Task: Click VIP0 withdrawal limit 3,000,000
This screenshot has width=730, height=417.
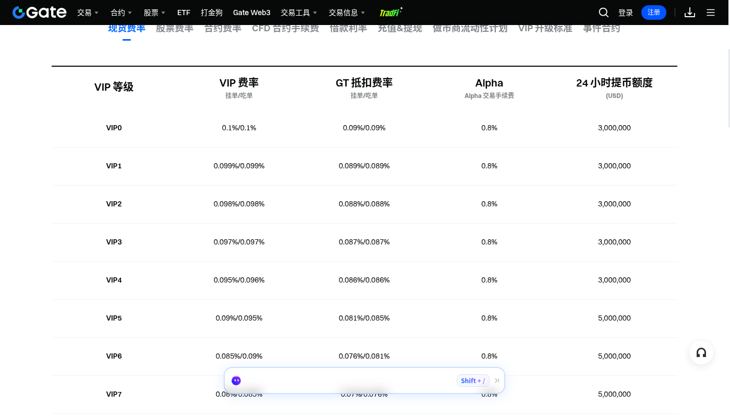Action: [614, 128]
